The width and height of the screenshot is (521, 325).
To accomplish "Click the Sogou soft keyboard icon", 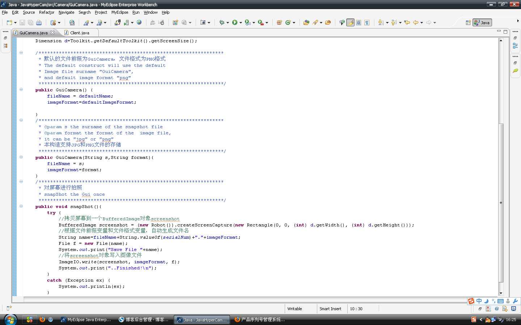I will (501, 301).
